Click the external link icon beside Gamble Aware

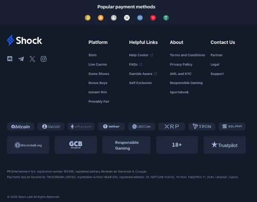[155, 74]
